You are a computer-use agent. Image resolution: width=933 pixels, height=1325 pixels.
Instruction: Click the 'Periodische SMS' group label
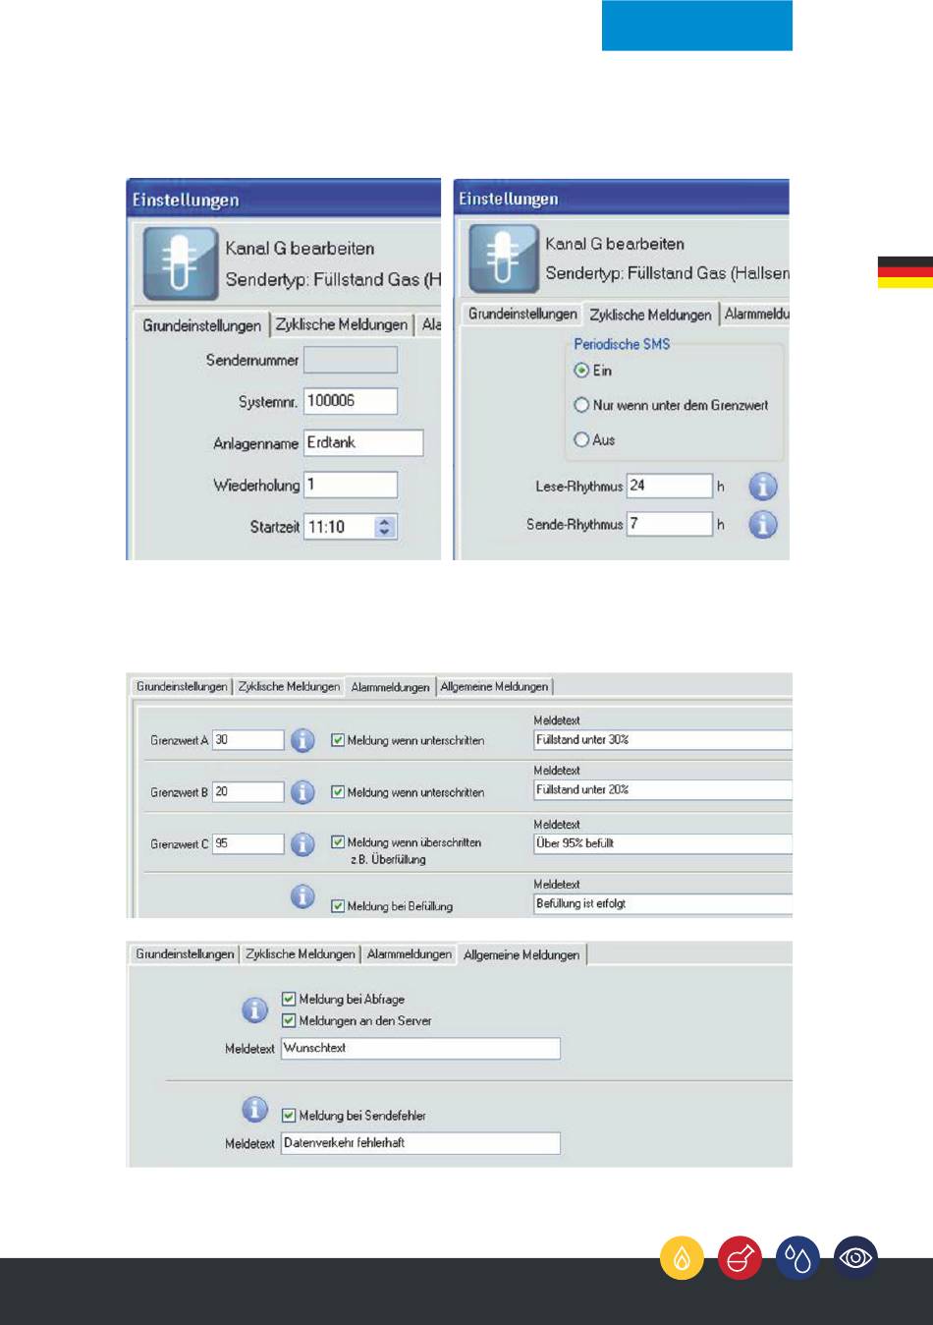pos(622,344)
